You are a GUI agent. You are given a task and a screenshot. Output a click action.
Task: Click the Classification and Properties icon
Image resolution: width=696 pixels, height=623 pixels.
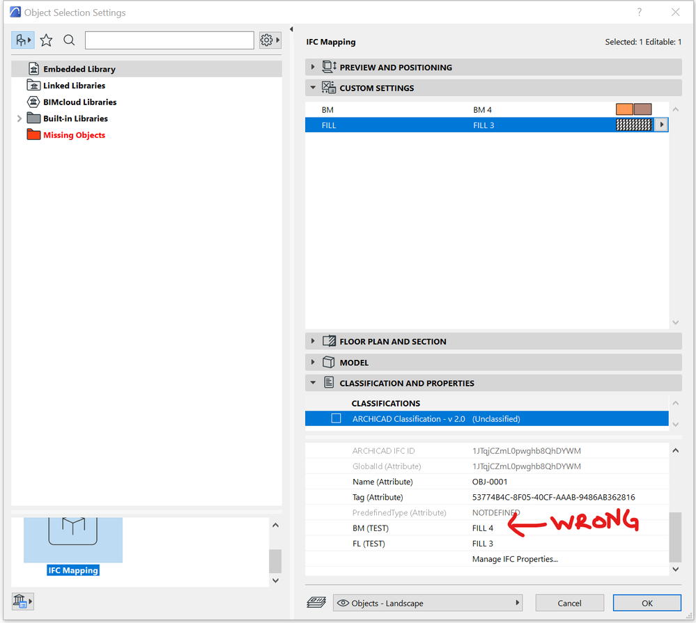(x=329, y=382)
